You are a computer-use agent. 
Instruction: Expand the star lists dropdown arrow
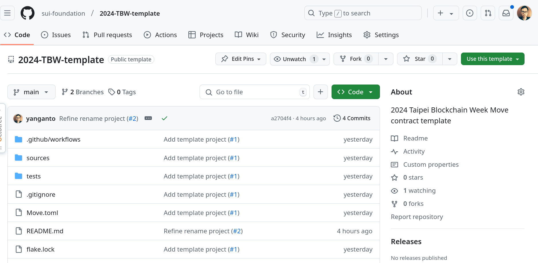click(450, 59)
